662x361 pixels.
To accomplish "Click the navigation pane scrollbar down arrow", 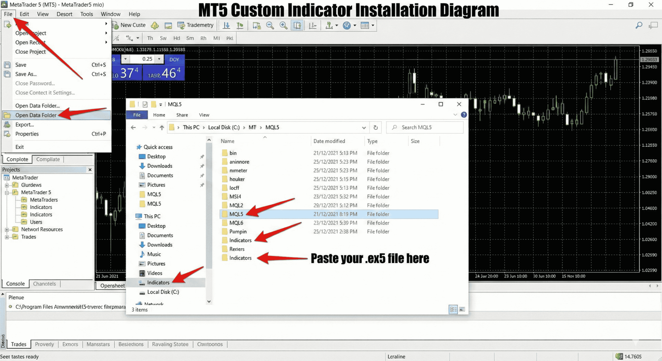I will click(209, 301).
